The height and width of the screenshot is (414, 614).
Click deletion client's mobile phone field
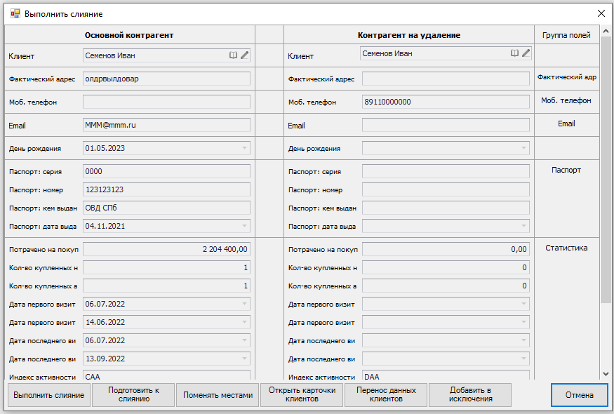[446, 102]
